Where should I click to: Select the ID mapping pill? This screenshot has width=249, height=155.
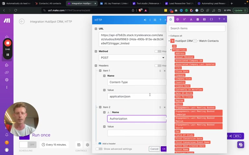[174, 46]
